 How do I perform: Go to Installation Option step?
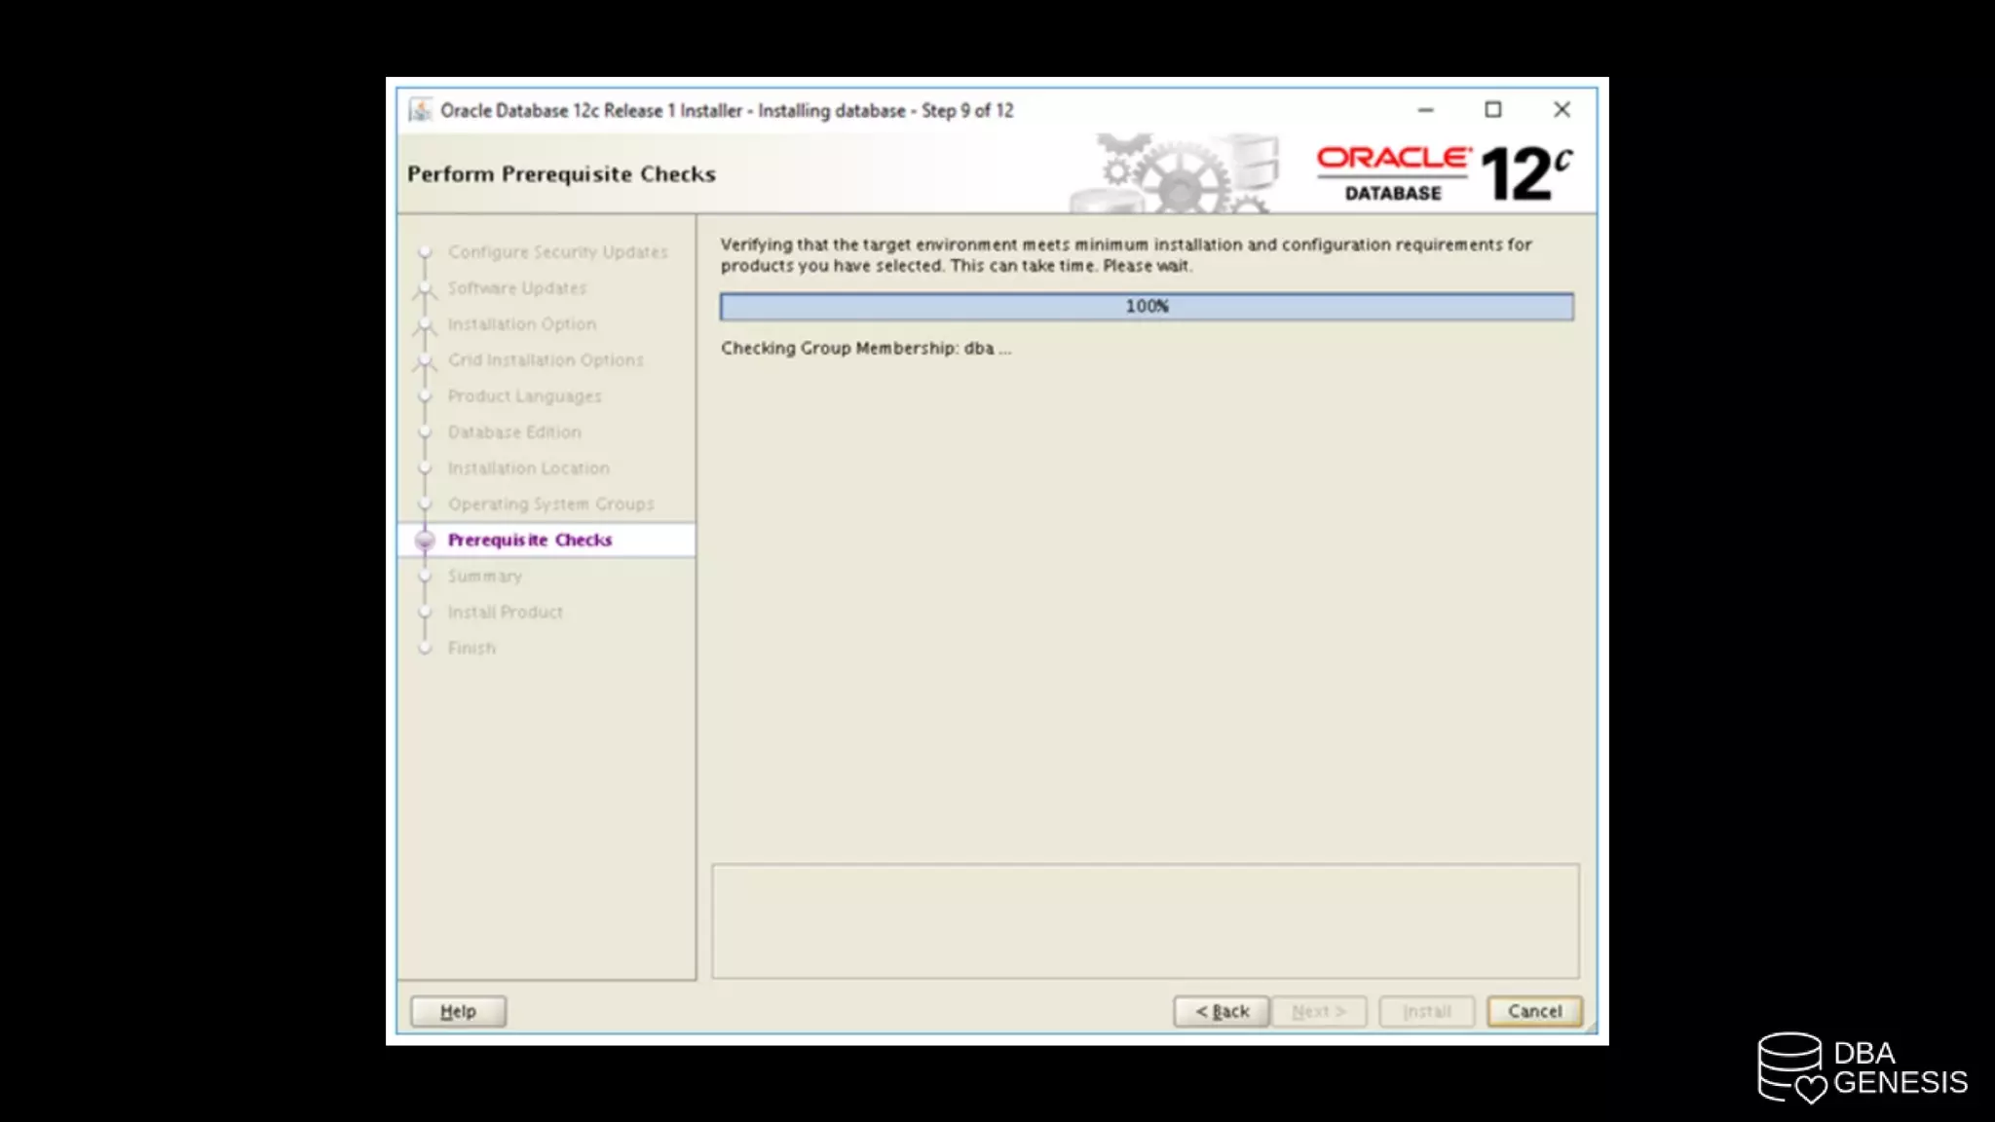coord(521,324)
